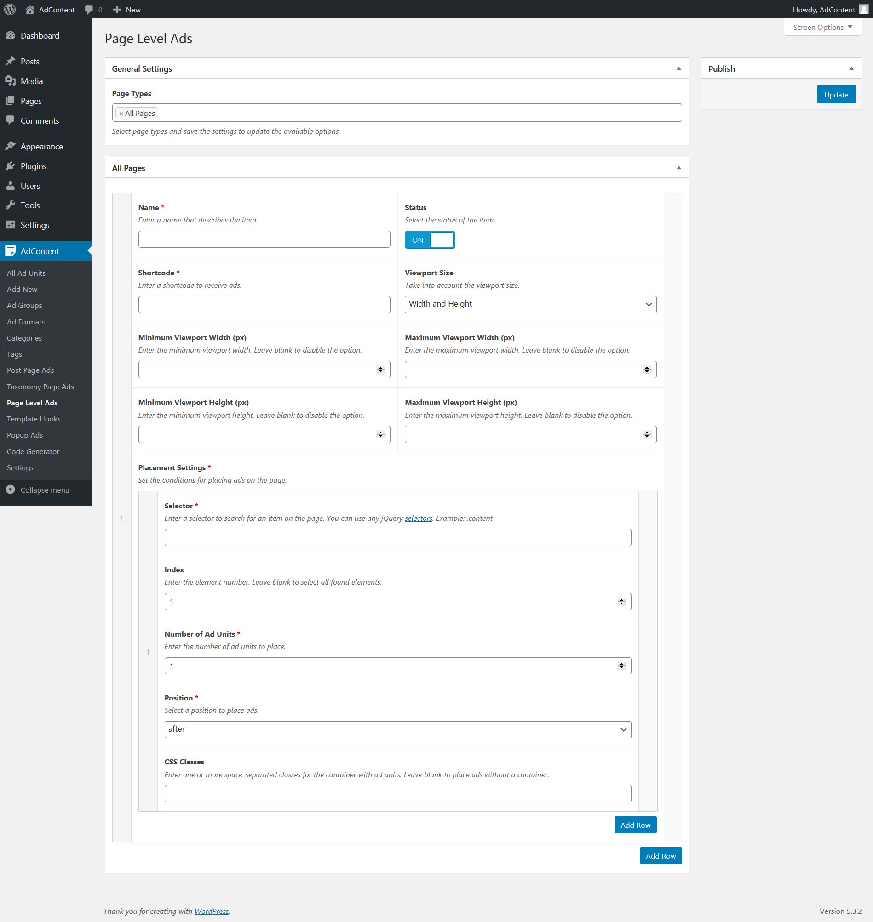Open the Screen Options dropdown
This screenshot has width=873, height=922.
(822, 28)
